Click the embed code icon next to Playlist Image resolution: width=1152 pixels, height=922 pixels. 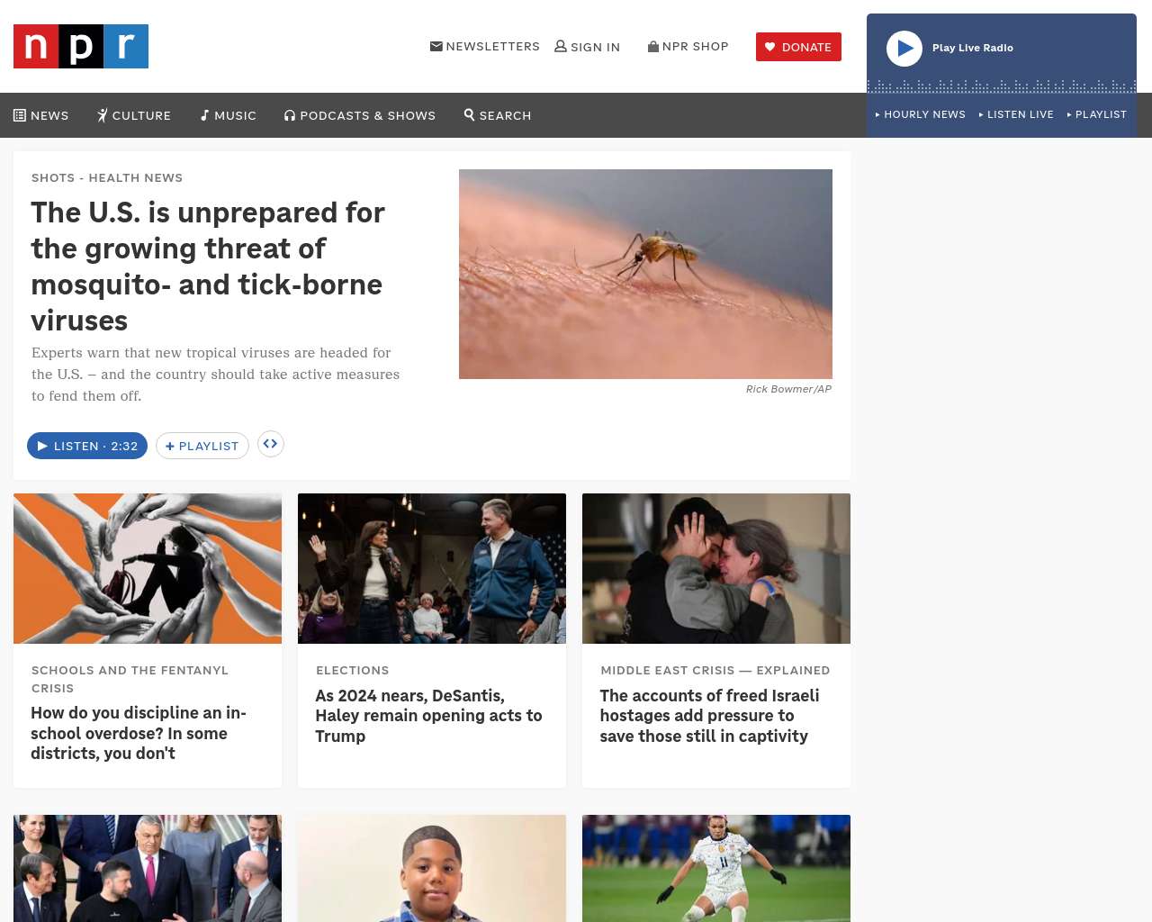click(271, 444)
